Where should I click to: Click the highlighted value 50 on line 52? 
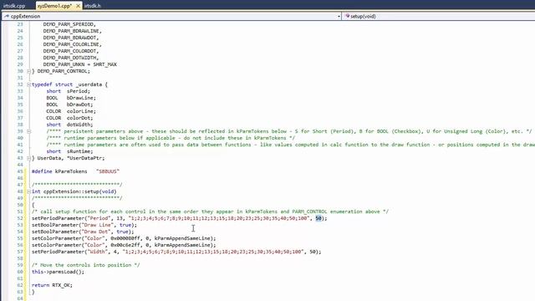click(x=318, y=218)
